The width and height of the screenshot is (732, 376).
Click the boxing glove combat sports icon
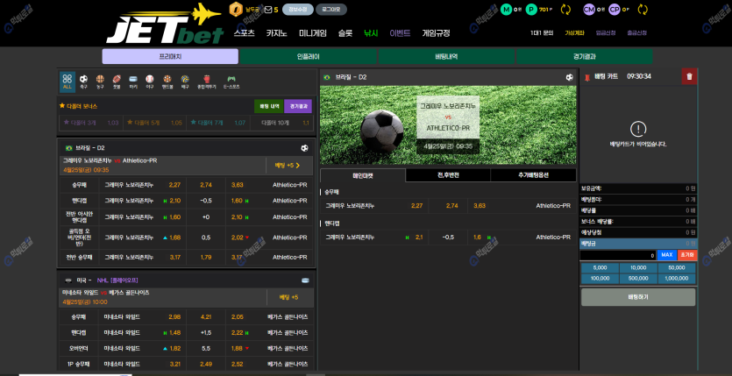point(207,82)
